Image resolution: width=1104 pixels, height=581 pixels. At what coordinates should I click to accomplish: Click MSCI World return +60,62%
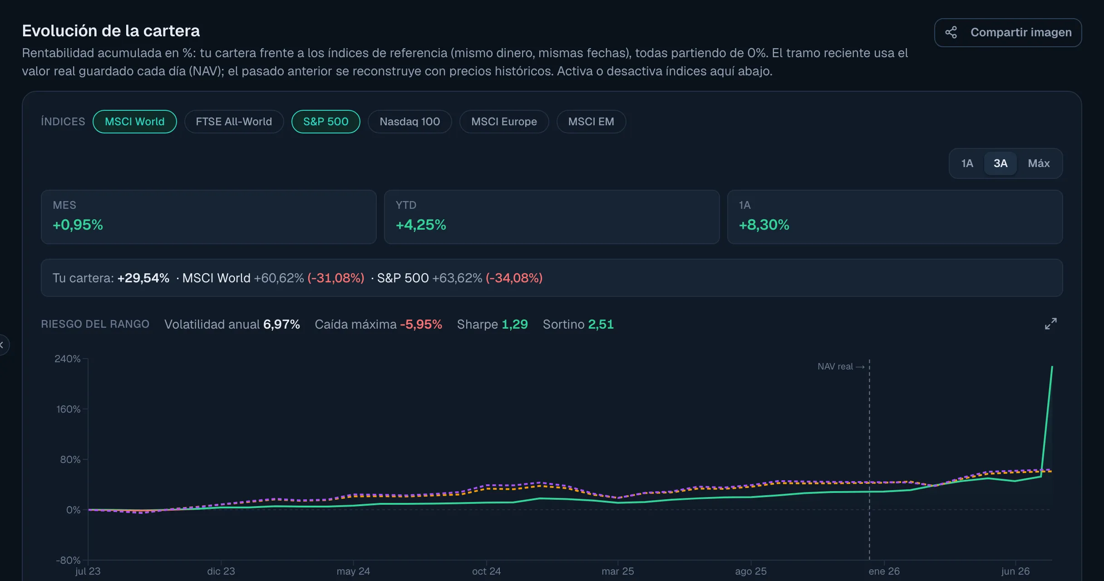coord(279,278)
